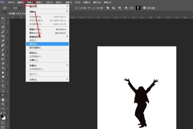This screenshot has width=193, height=129.
Task: Open the 文件(F) menu
Action: pyautogui.click(x=11, y=2)
